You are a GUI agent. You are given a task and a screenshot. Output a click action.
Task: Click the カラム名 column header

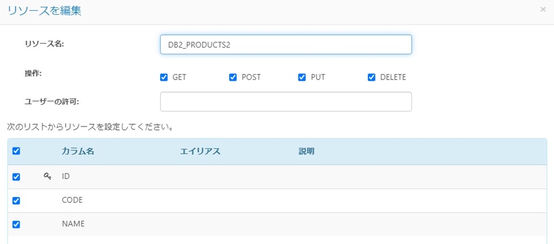coord(78,151)
